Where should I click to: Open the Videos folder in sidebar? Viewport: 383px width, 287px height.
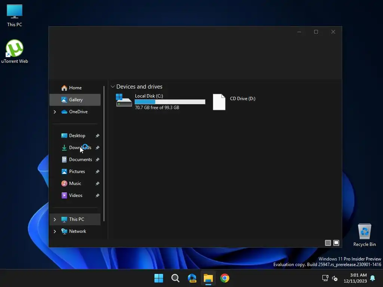click(75, 195)
